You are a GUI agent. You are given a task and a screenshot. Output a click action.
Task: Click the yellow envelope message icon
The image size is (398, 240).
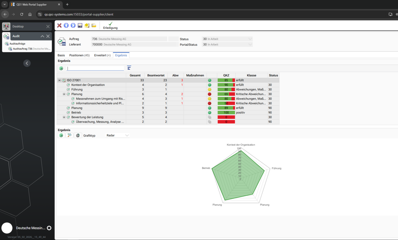click(87, 26)
